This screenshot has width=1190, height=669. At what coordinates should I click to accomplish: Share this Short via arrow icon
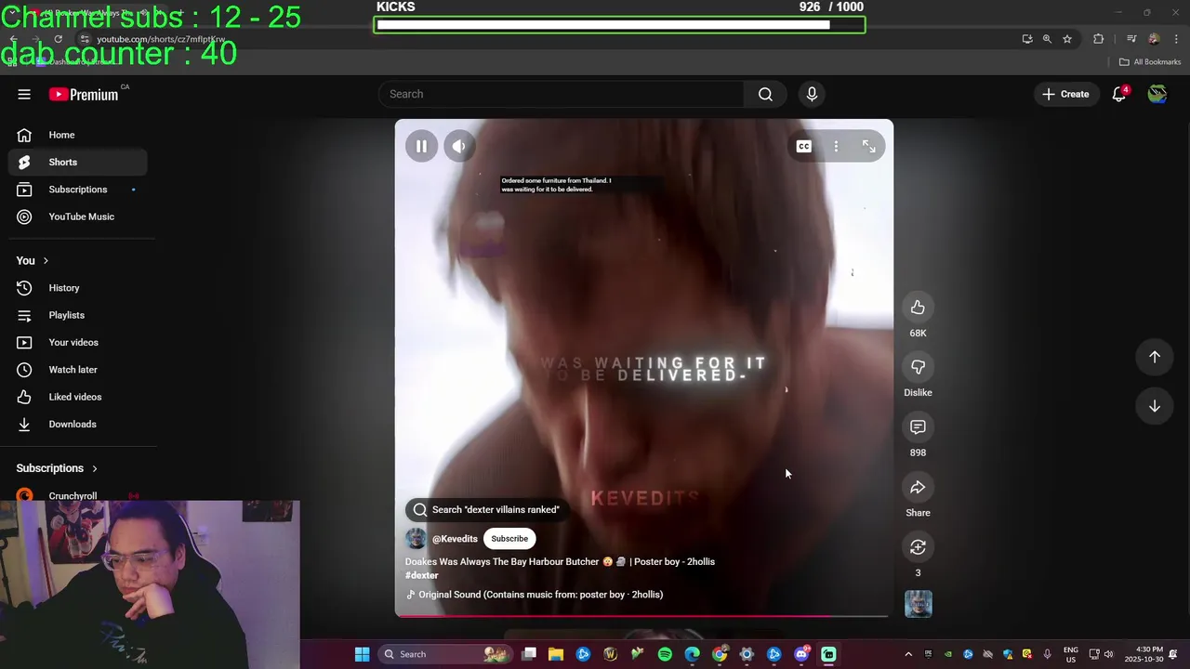(x=918, y=488)
